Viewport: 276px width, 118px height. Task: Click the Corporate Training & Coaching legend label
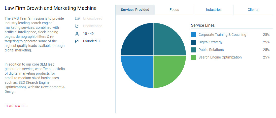pos(222,35)
